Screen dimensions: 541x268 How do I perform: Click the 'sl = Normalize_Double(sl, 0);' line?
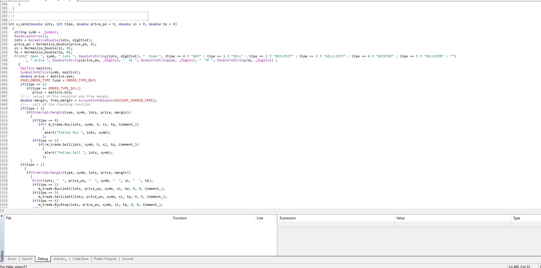[43, 48]
